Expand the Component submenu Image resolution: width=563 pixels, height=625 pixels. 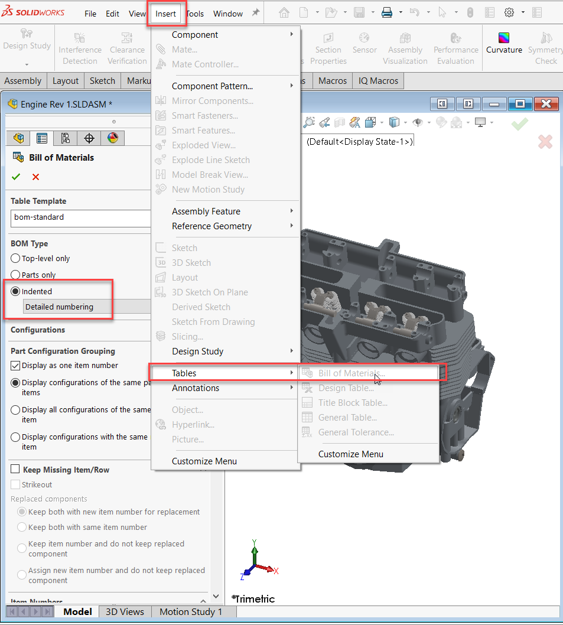point(226,35)
